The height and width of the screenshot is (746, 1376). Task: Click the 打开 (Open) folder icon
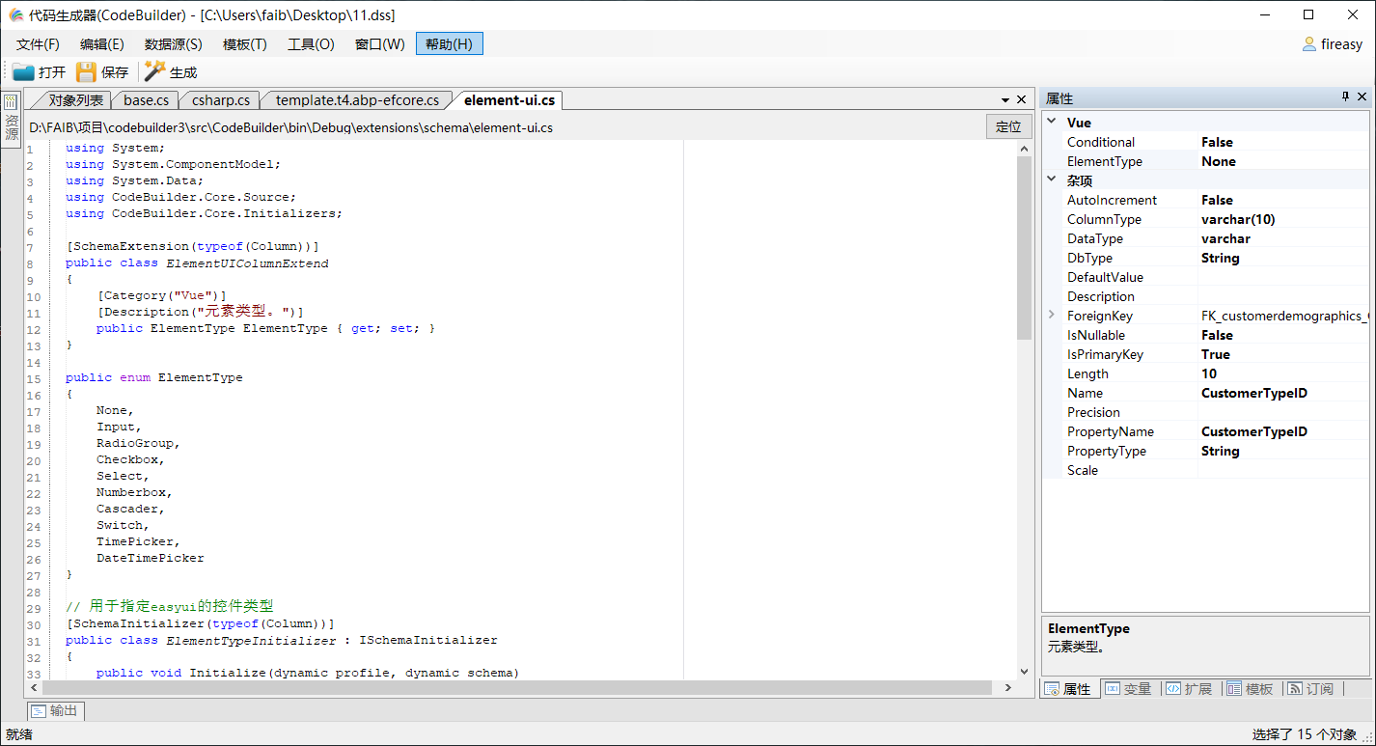click(x=24, y=72)
